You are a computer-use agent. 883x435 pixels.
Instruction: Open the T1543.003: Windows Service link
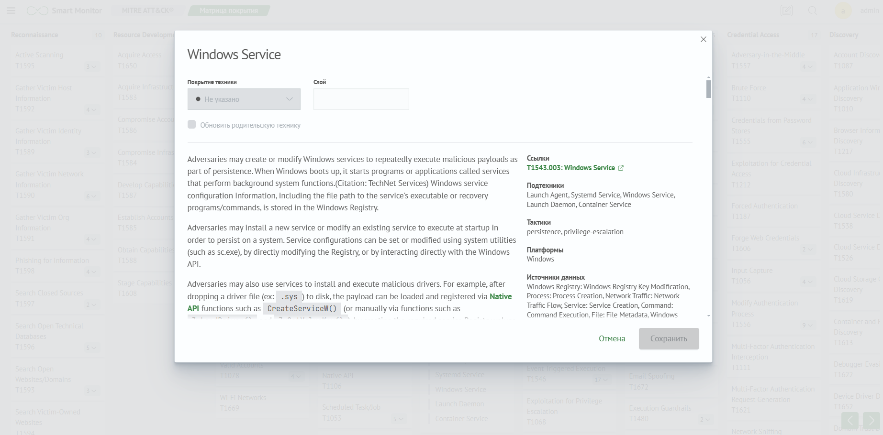[x=570, y=168]
